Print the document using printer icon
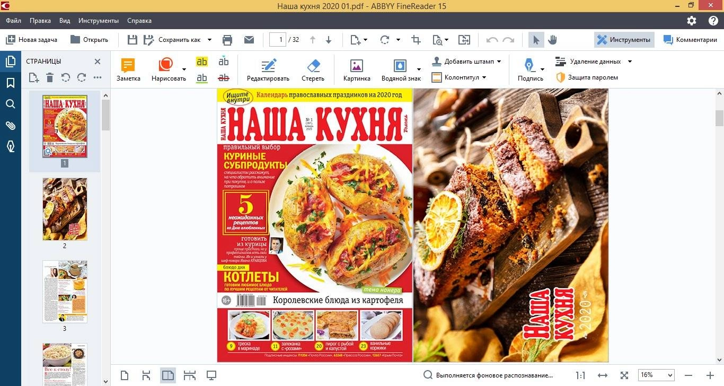The image size is (724, 386). (227, 40)
